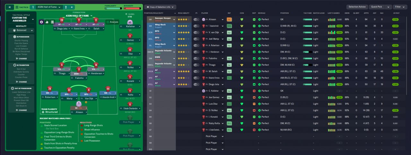Screen dimensions: 411x155
Task: Add a new tactic with the plus tab
Action: point(72,7)
